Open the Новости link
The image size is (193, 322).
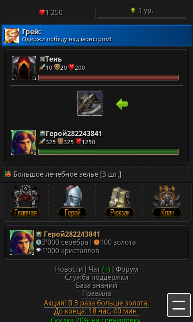(69, 269)
